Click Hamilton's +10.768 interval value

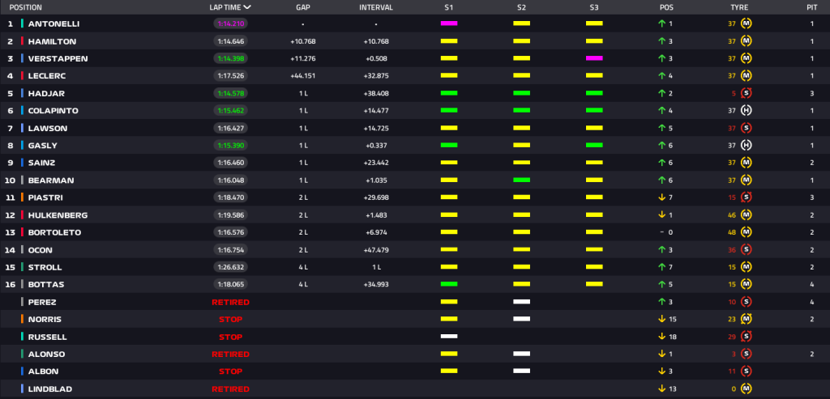coord(376,41)
